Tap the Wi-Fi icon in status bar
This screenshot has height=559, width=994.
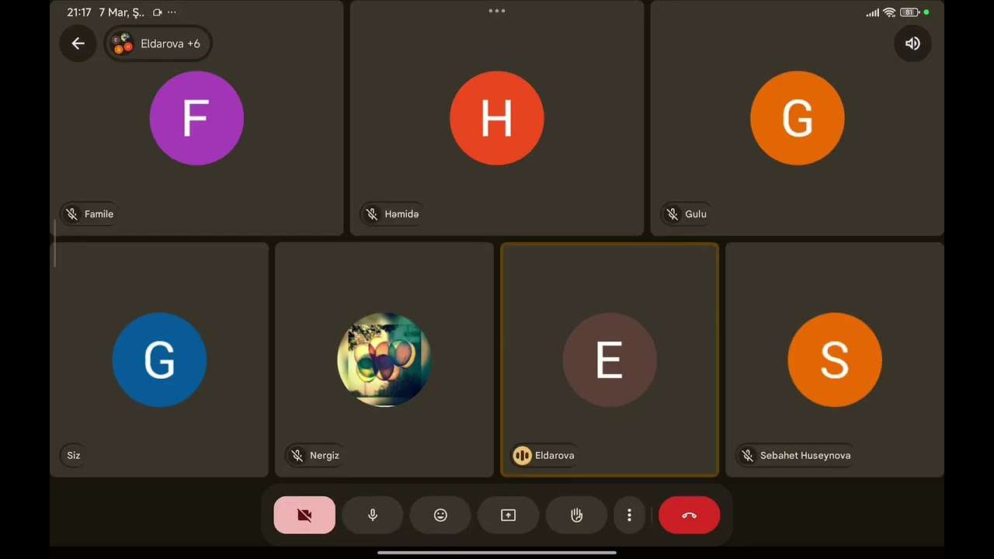(889, 12)
